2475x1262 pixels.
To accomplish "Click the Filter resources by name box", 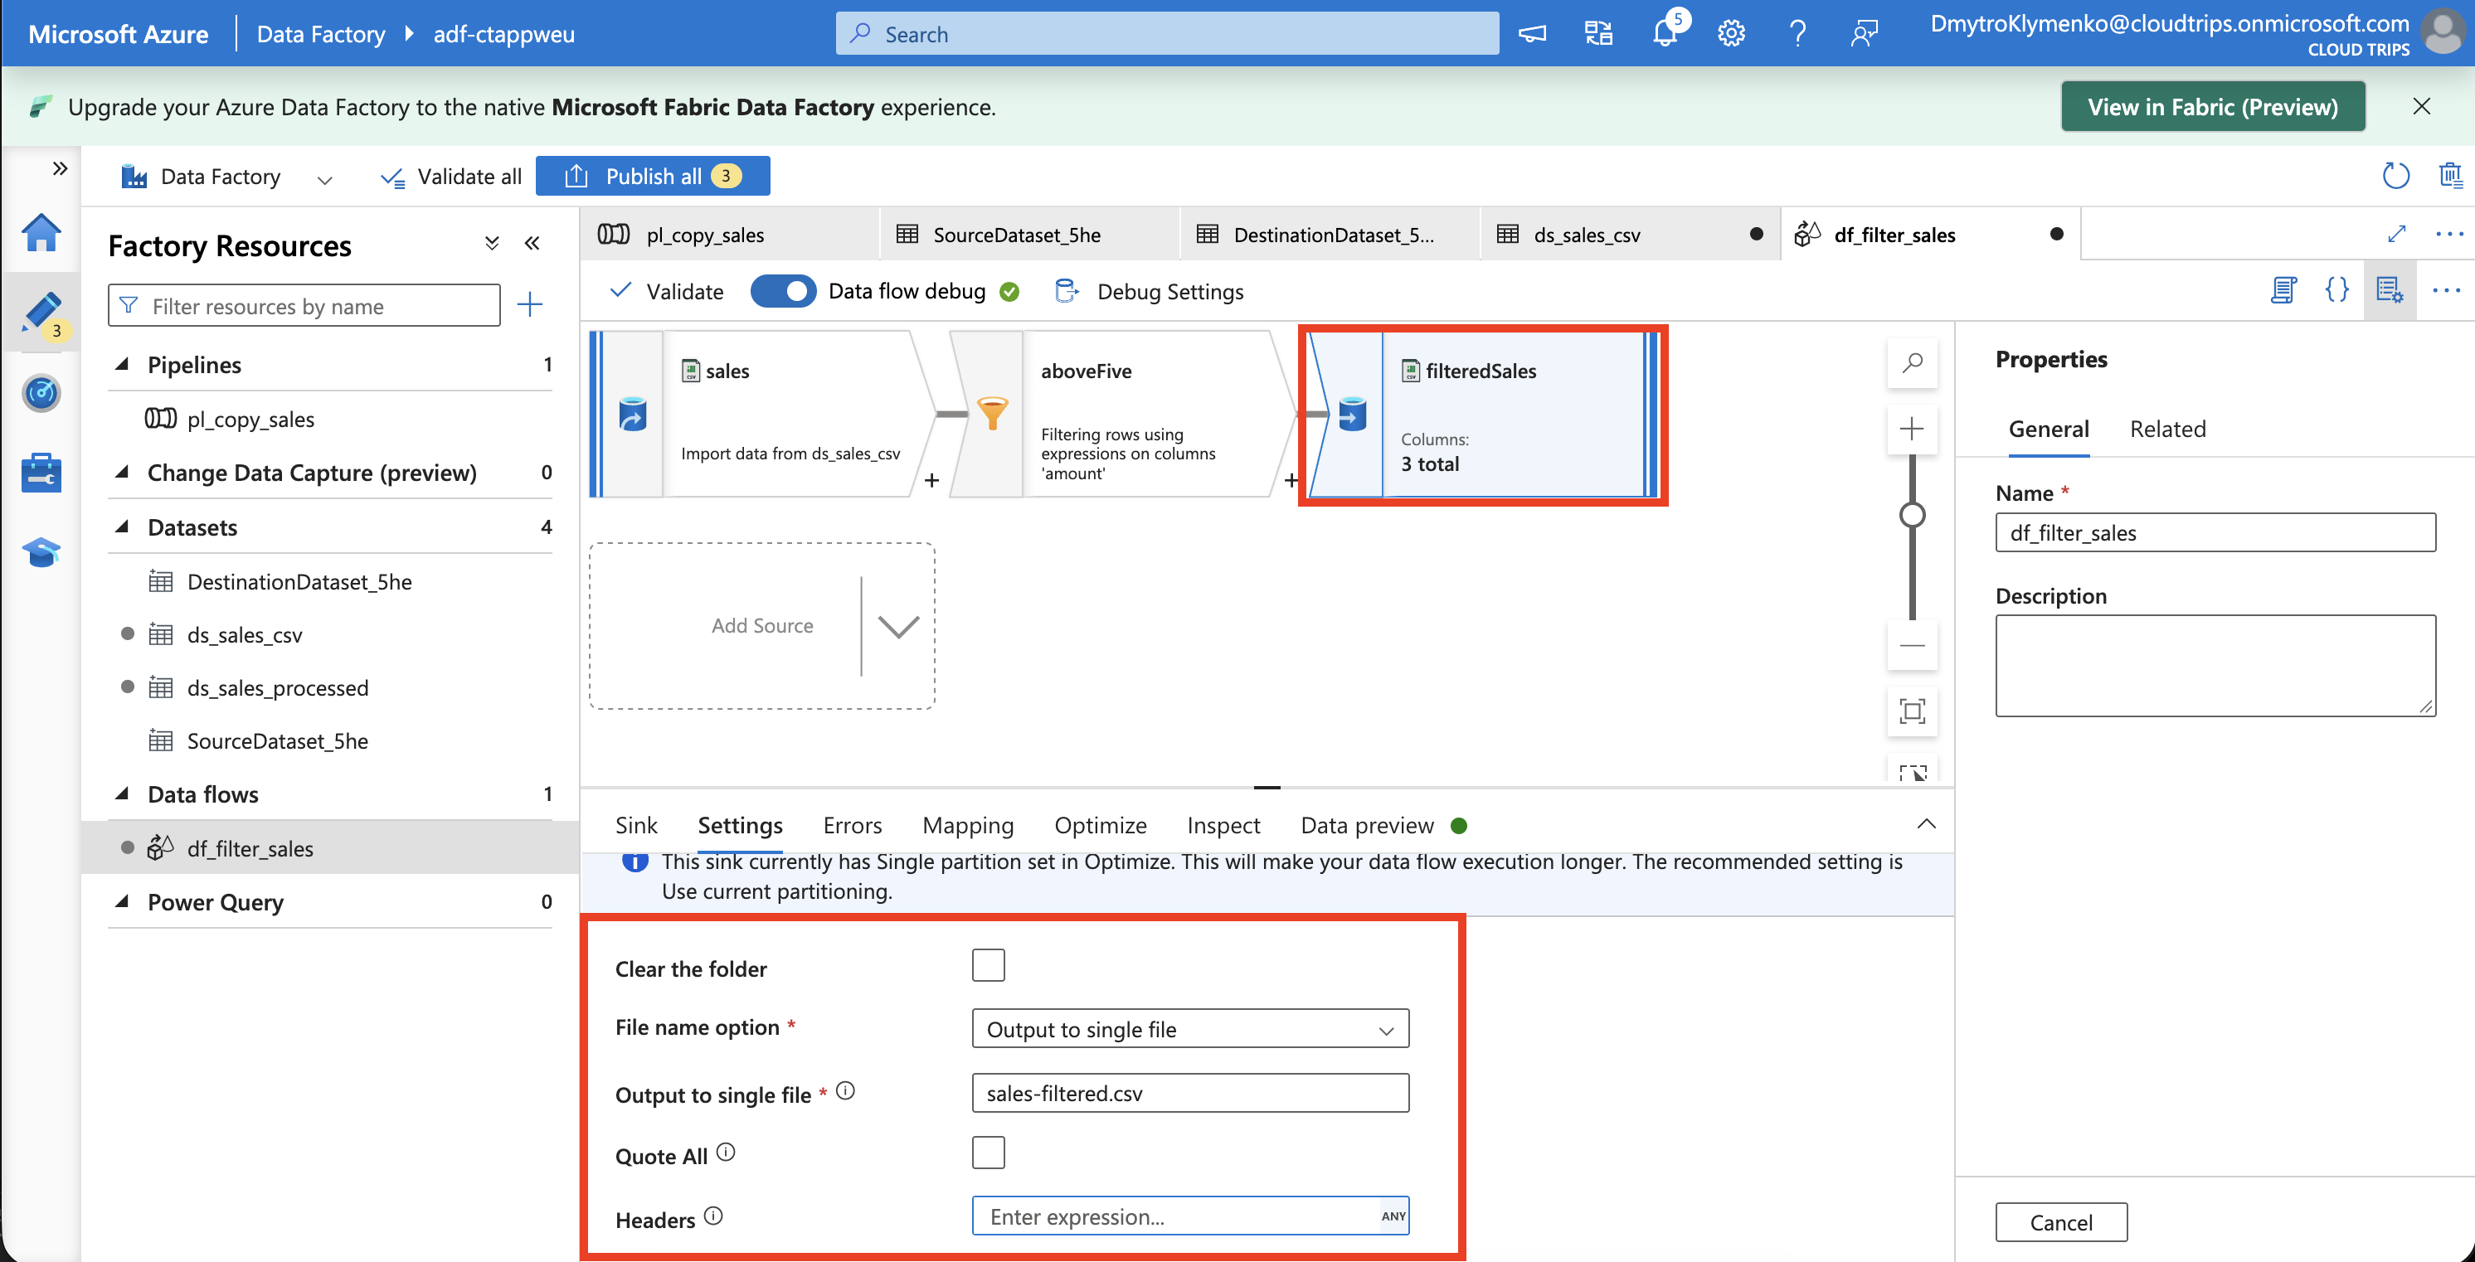I will tap(304, 305).
